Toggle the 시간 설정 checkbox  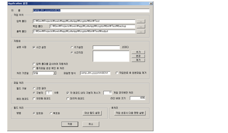pyautogui.click(x=34, y=47)
